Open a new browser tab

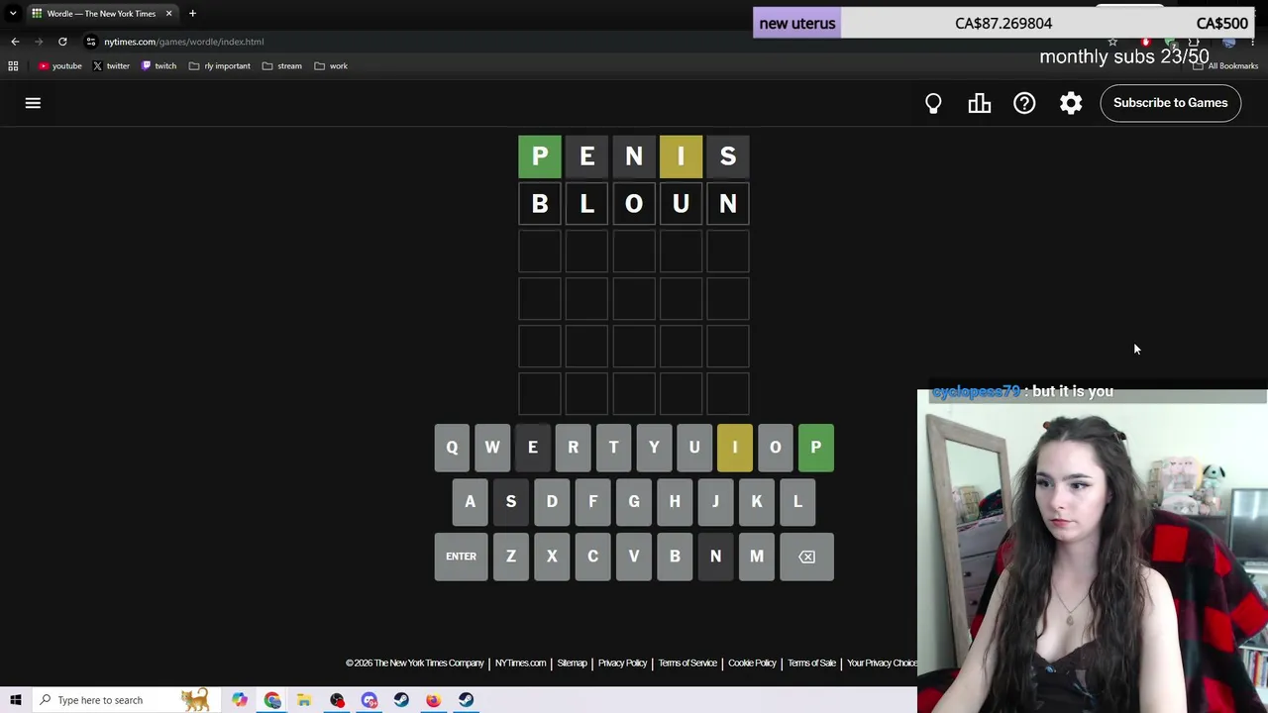click(x=192, y=14)
